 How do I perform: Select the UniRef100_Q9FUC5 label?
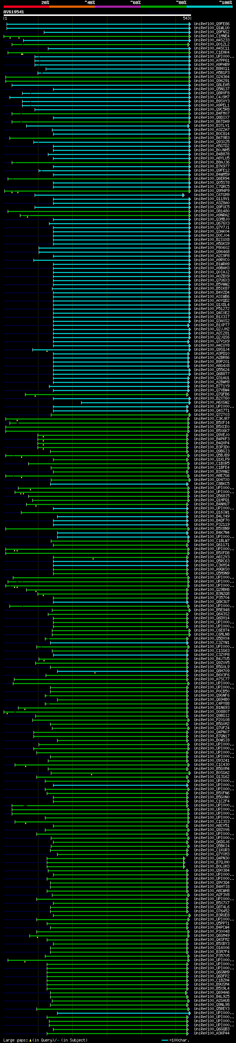[x=211, y=207]
